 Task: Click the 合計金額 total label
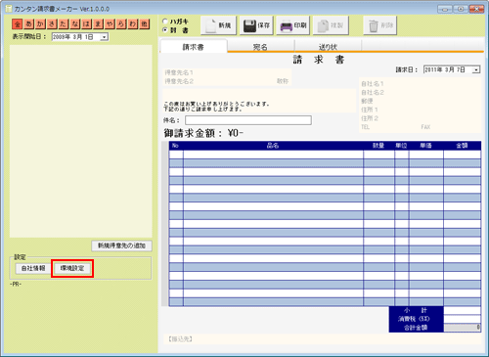click(x=416, y=328)
